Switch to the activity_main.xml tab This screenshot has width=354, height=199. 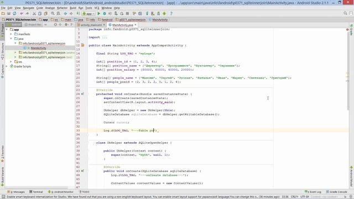tap(91, 25)
